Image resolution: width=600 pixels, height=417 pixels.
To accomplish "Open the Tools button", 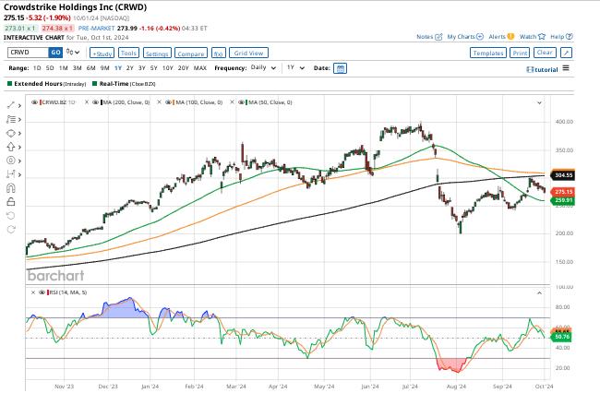I will click(x=128, y=53).
